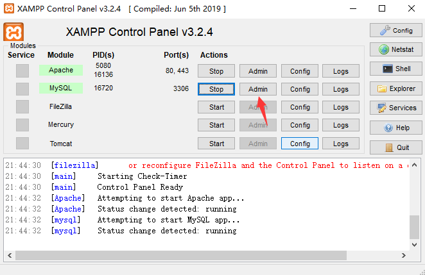Viewport: 425px width, 275px height.
Task: Click the Tomcat module name
Action: (61, 144)
